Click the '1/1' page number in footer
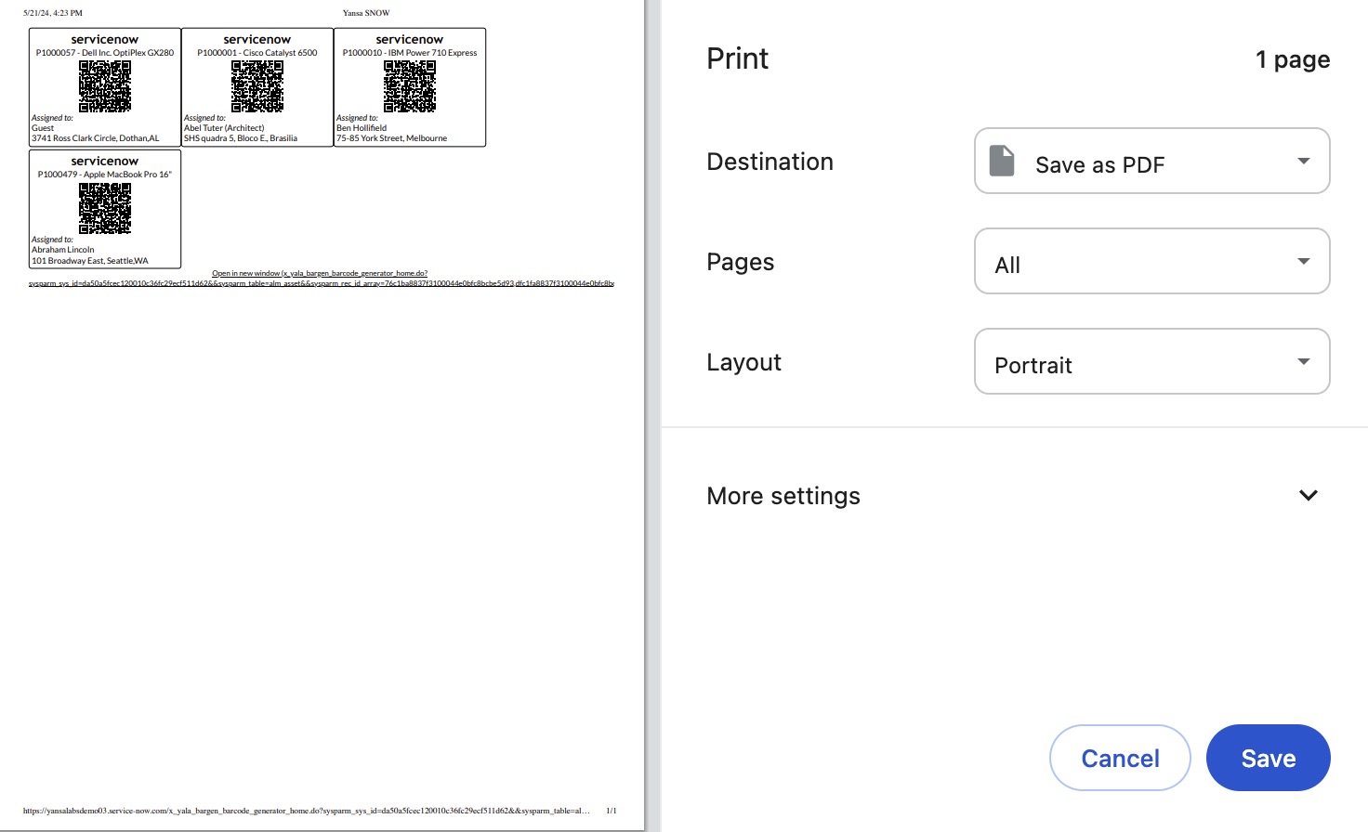This screenshot has height=832, width=1368. tap(612, 811)
